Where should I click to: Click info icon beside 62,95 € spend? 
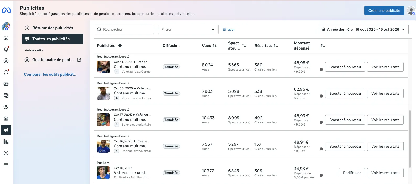pyautogui.click(x=321, y=96)
